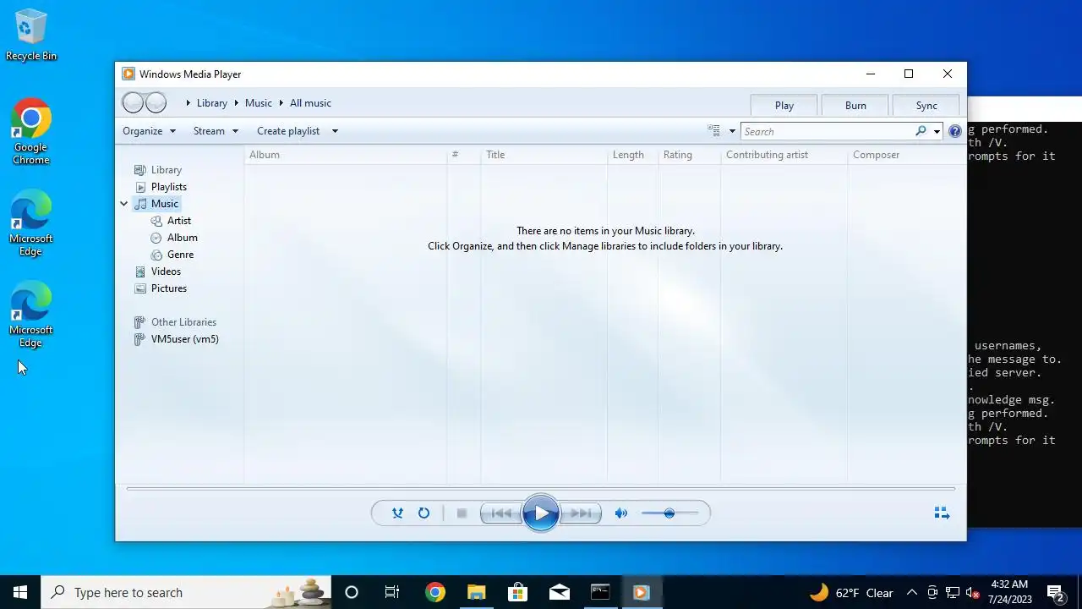Select Music in the navigation pane
The image size is (1082, 609).
165,204
